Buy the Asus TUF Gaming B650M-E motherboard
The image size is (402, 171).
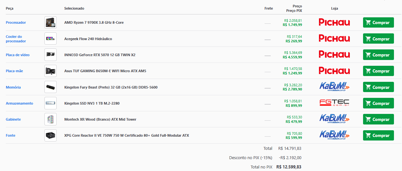point(378,71)
